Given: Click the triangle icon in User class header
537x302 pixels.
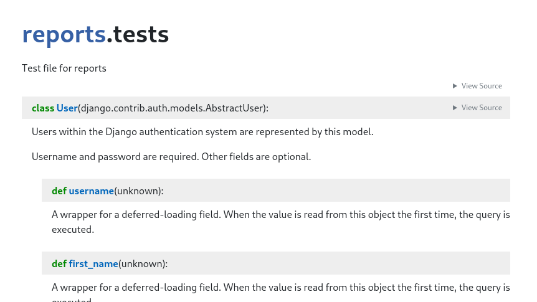Looking at the screenshot, I should (x=455, y=108).
